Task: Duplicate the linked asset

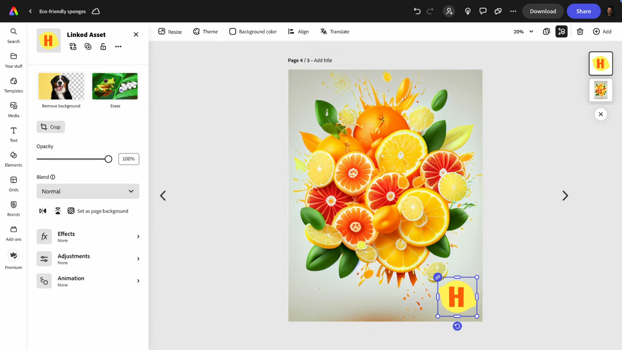Action: pyautogui.click(x=88, y=46)
